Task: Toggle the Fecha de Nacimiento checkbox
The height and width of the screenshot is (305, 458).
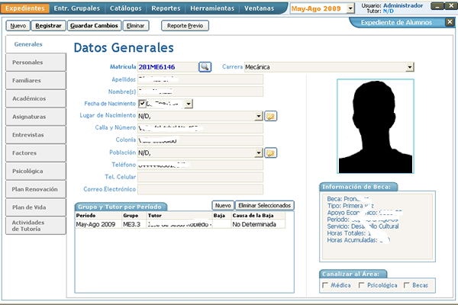Action: point(141,104)
